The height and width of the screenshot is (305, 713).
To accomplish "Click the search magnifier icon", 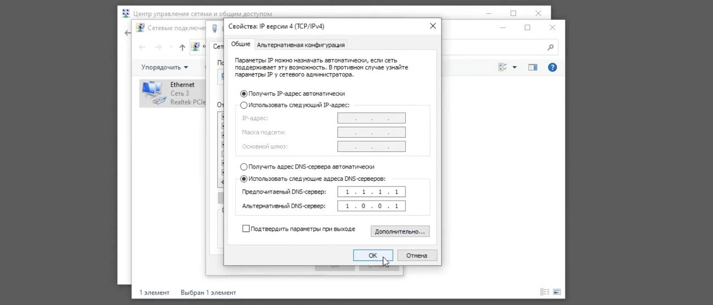I will coord(550,47).
